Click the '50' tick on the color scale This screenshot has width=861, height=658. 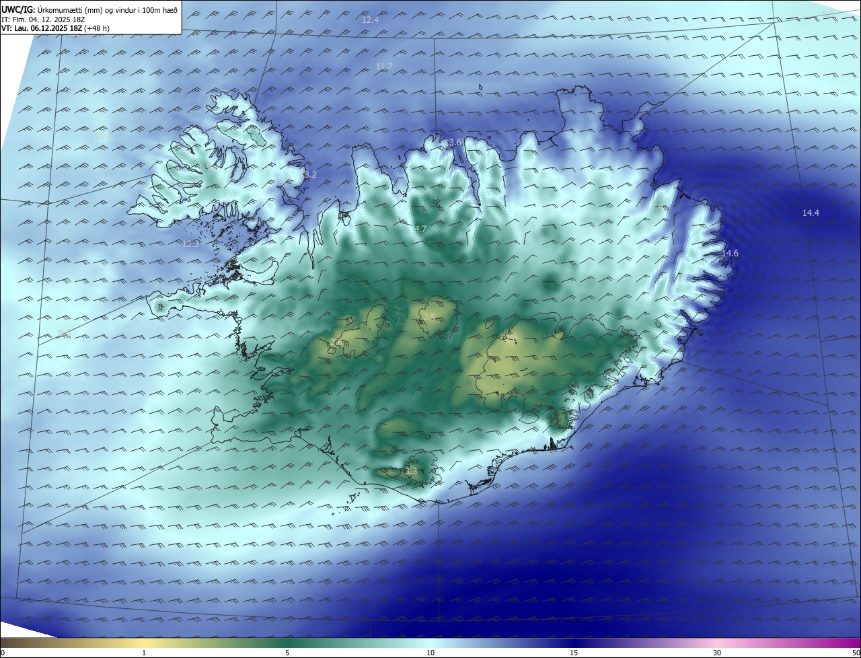[x=856, y=653]
